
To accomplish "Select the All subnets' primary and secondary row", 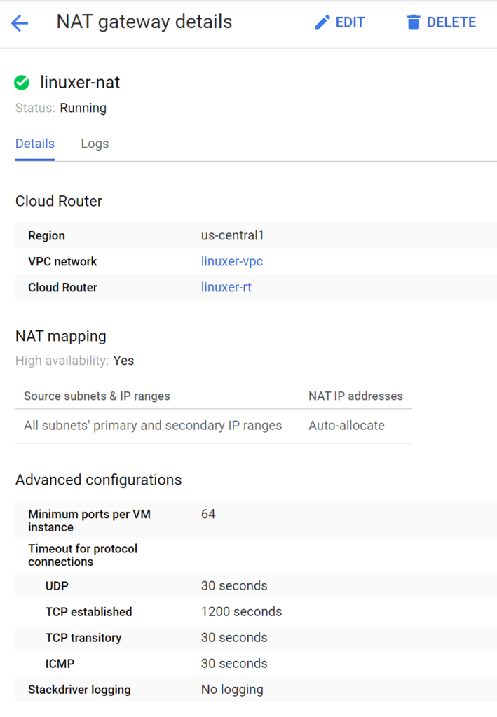I will [153, 425].
